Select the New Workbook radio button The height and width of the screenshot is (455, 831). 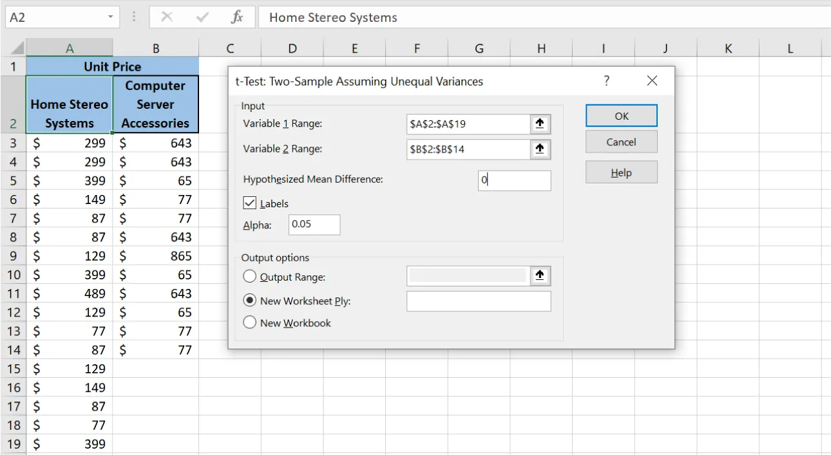coord(250,322)
